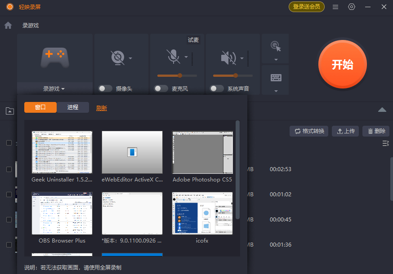Open the 录游戏 mode dropdown arrow

click(63, 88)
